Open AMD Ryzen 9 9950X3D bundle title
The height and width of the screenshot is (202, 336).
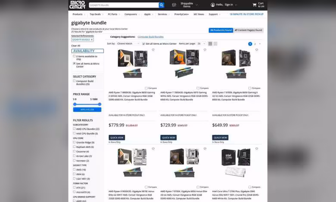click(x=131, y=195)
